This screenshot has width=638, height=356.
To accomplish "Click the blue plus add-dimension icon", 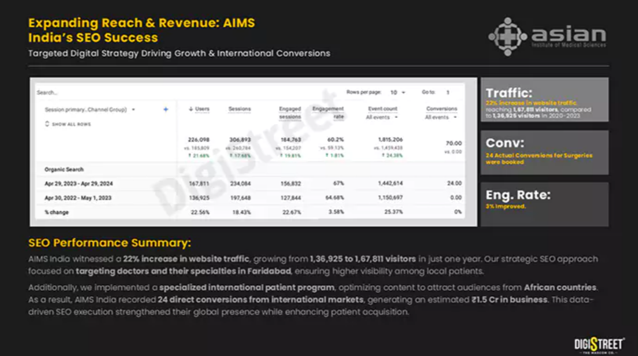I will [166, 109].
